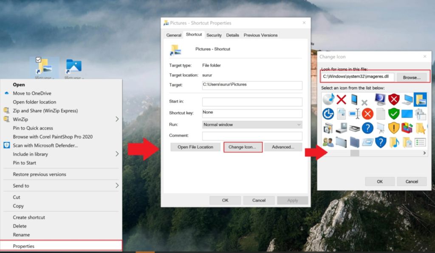Click Open in the context menu

[x=19, y=85]
